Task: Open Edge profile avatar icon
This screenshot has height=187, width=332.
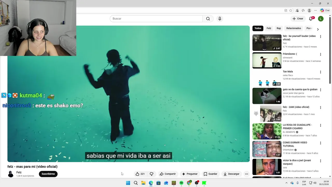Action: point(309,11)
